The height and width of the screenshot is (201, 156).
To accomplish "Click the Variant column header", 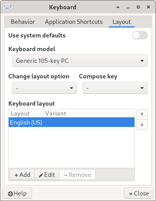I will point(89,113).
